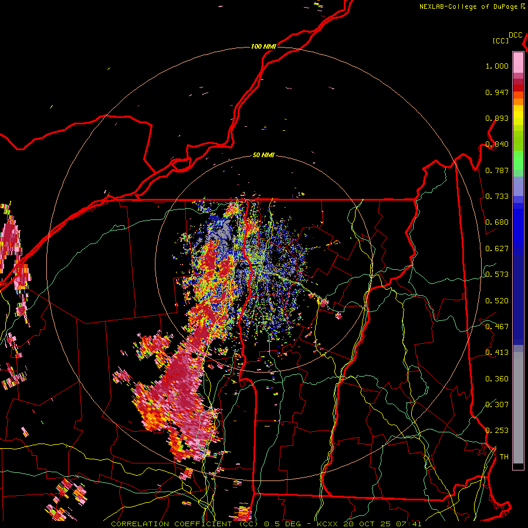This screenshot has width=528, height=528.
Task: Click the 0.787 scale value
Action: pos(497,170)
